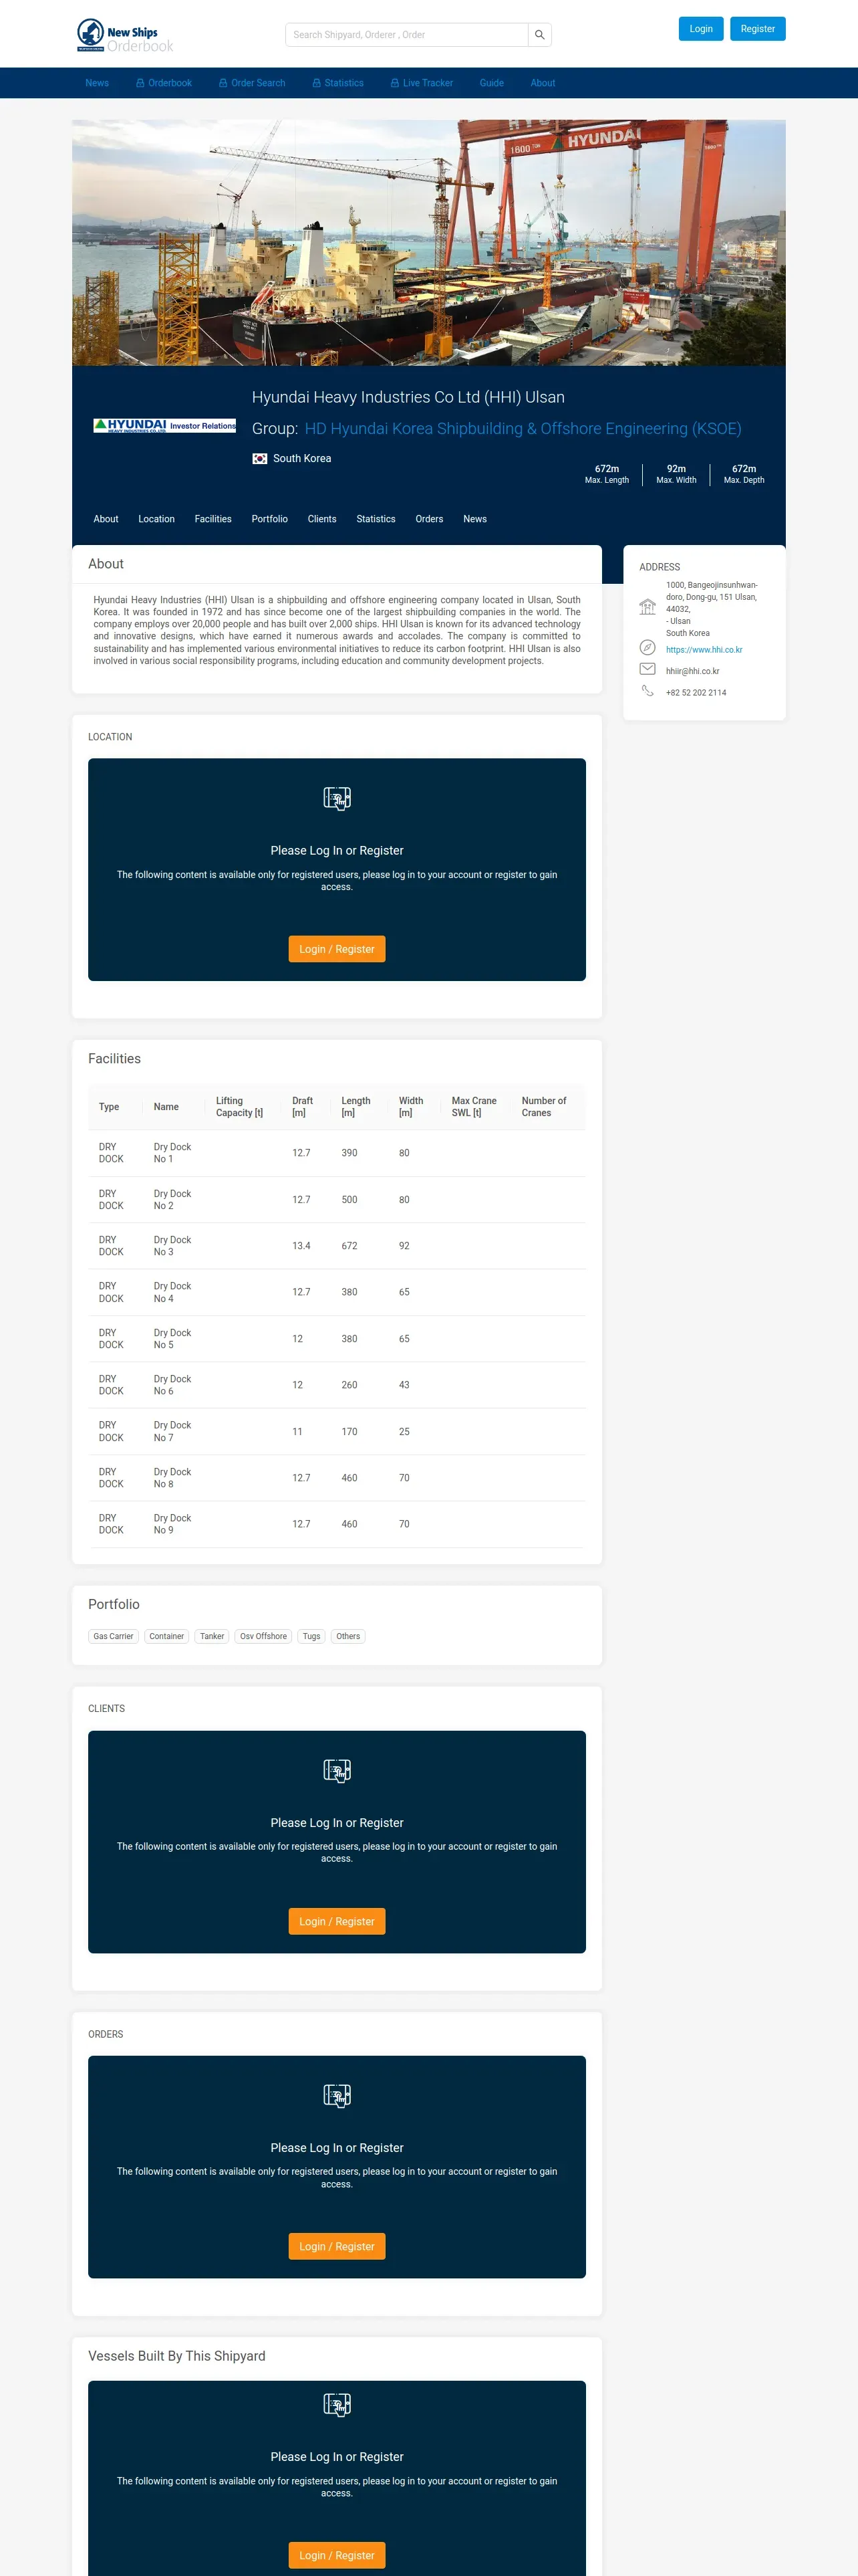Viewport: 858px width, 2576px height.
Task: Open the https://www.hhi.co.kr website link
Action: [x=704, y=650]
